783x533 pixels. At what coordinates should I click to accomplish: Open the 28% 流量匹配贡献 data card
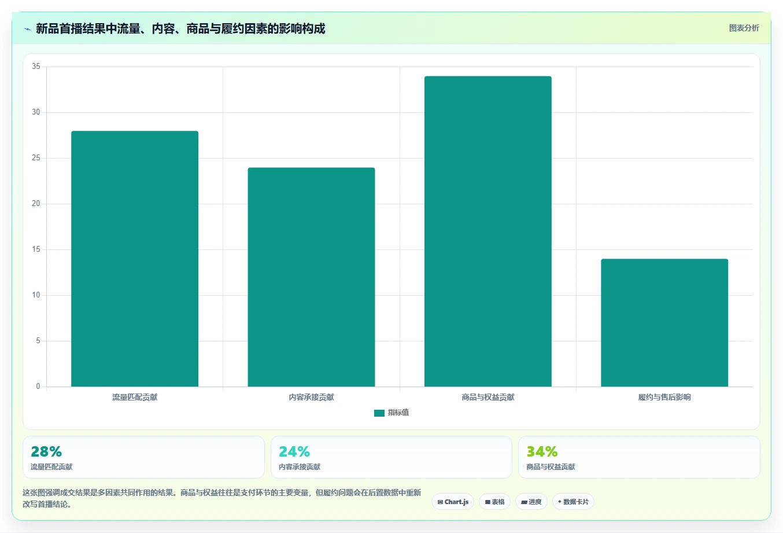[143, 457]
